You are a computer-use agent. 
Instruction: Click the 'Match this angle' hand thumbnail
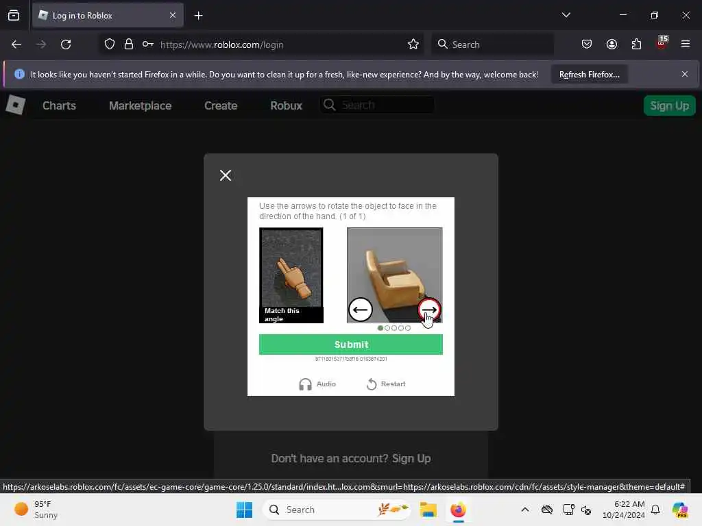pos(291,275)
